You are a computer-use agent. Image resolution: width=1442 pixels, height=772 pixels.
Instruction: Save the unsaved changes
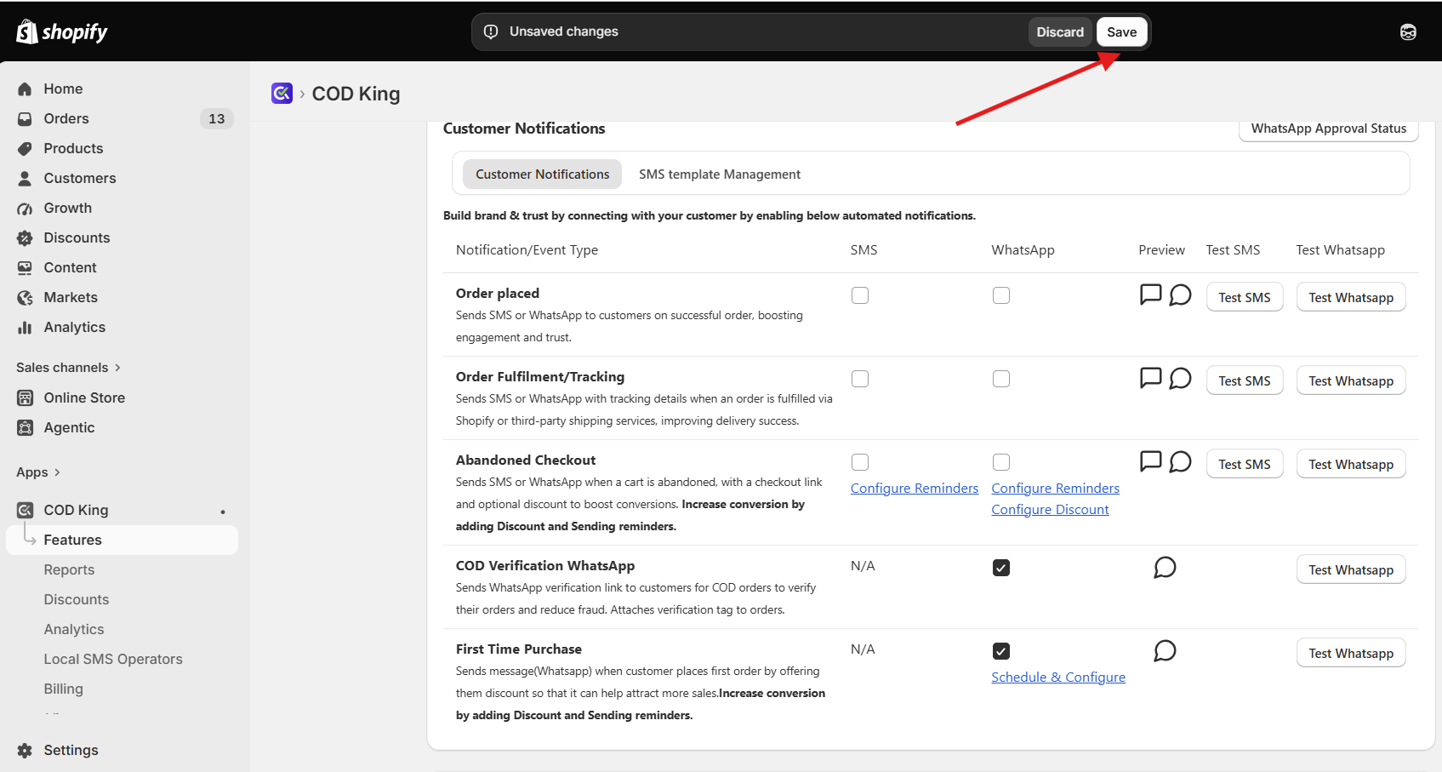pyautogui.click(x=1121, y=32)
